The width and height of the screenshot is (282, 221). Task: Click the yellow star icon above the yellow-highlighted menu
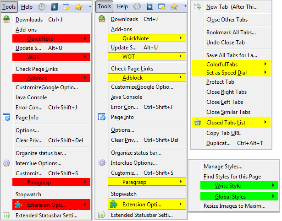click(x=174, y=7)
